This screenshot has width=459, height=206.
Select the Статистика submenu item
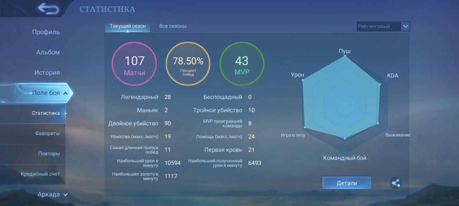point(46,113)
